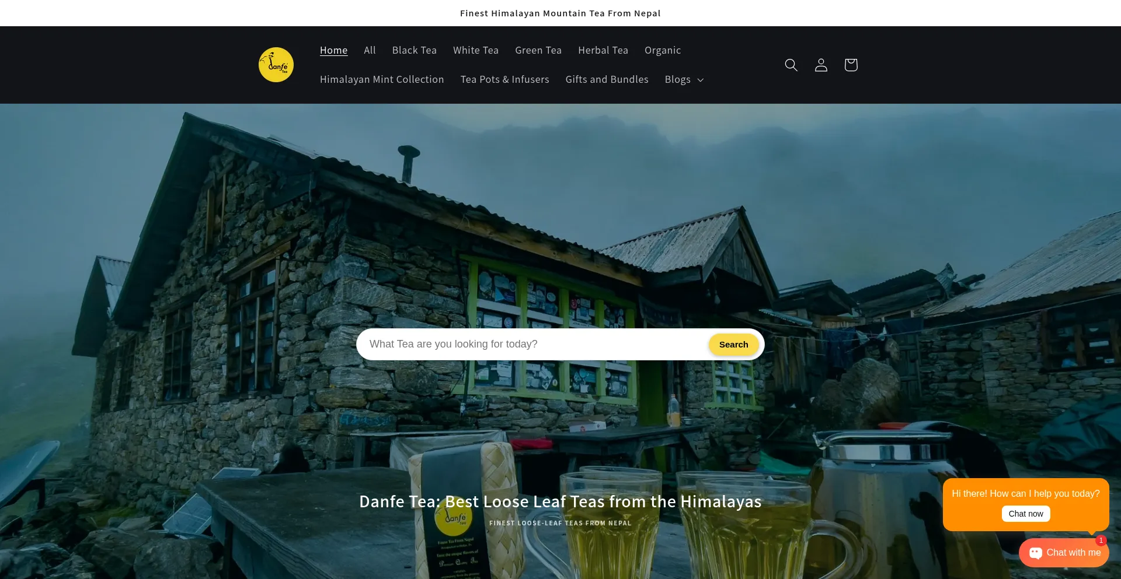
Task: Click the red notification badge on chat
Action: click(1101, 541)
